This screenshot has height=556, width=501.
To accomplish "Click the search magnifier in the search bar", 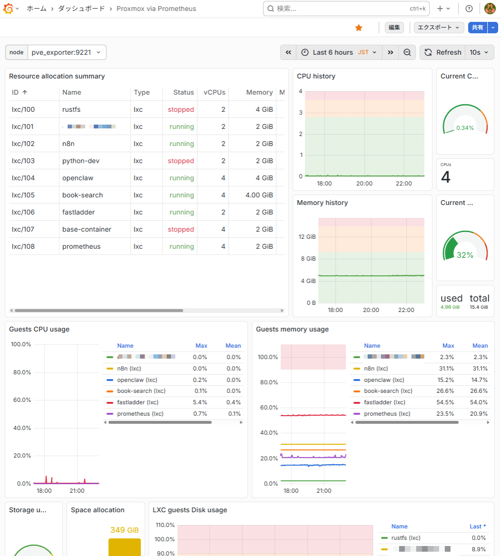I will pyautogui.click(x=270, y=8).
